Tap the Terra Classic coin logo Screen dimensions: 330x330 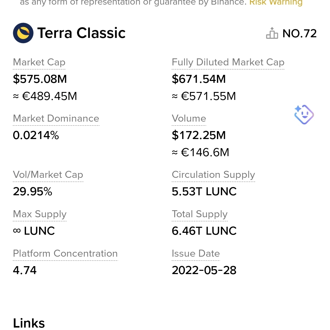pos(23,33)
